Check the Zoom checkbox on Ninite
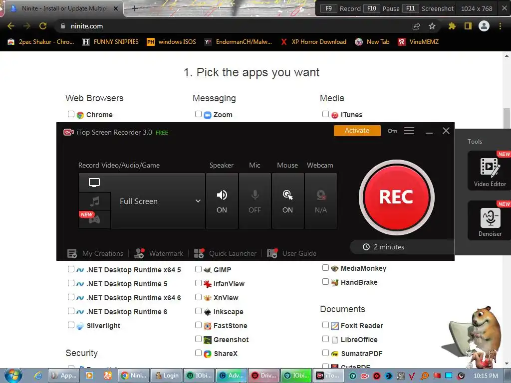511x383 pixels. [x=198, y=114]
